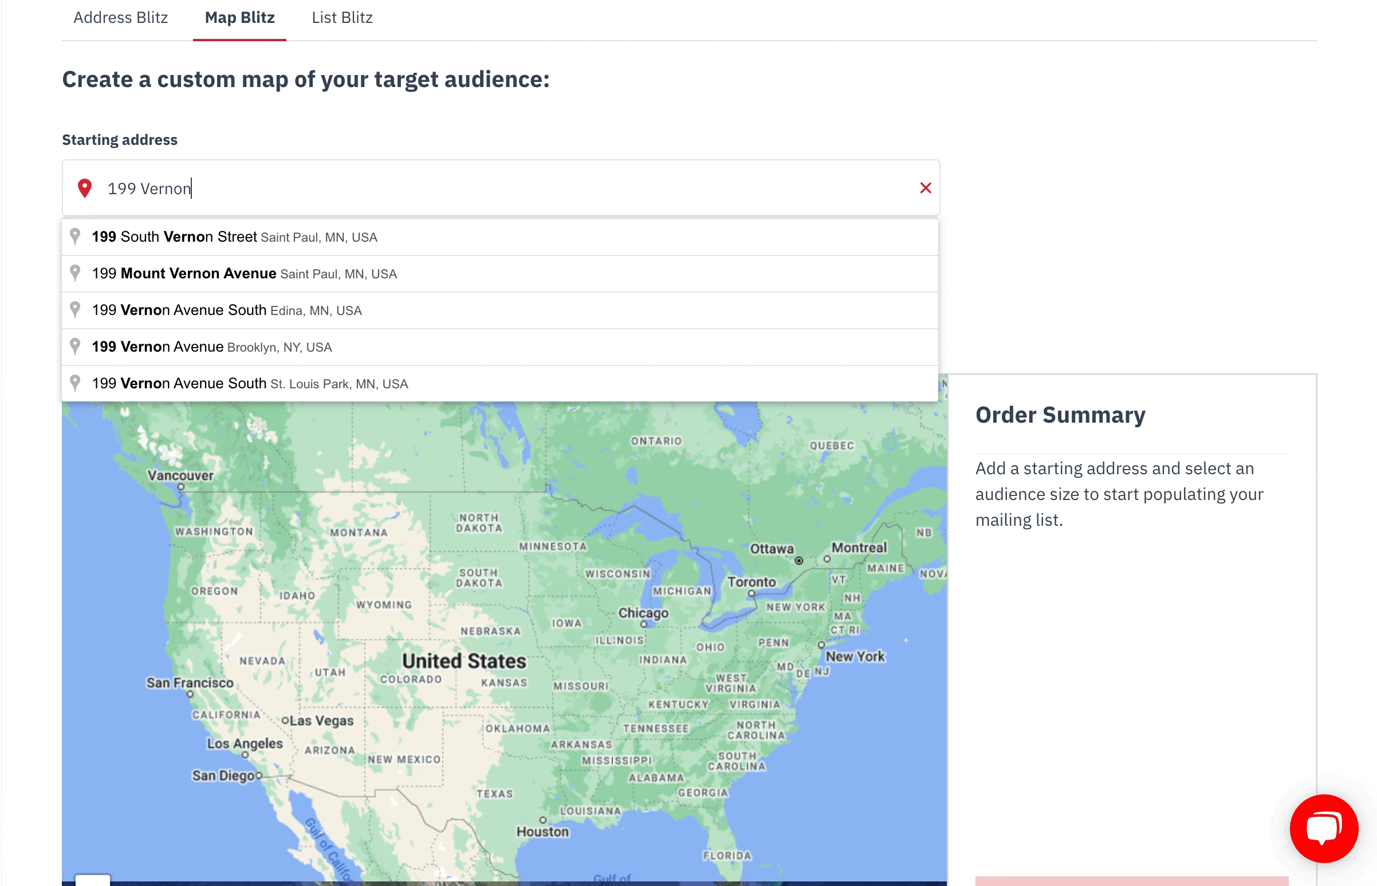Choose 199 Mount Vernon Avenue, Saint Paul
This screenshot has width=1377, height=886.
point(244,274)
